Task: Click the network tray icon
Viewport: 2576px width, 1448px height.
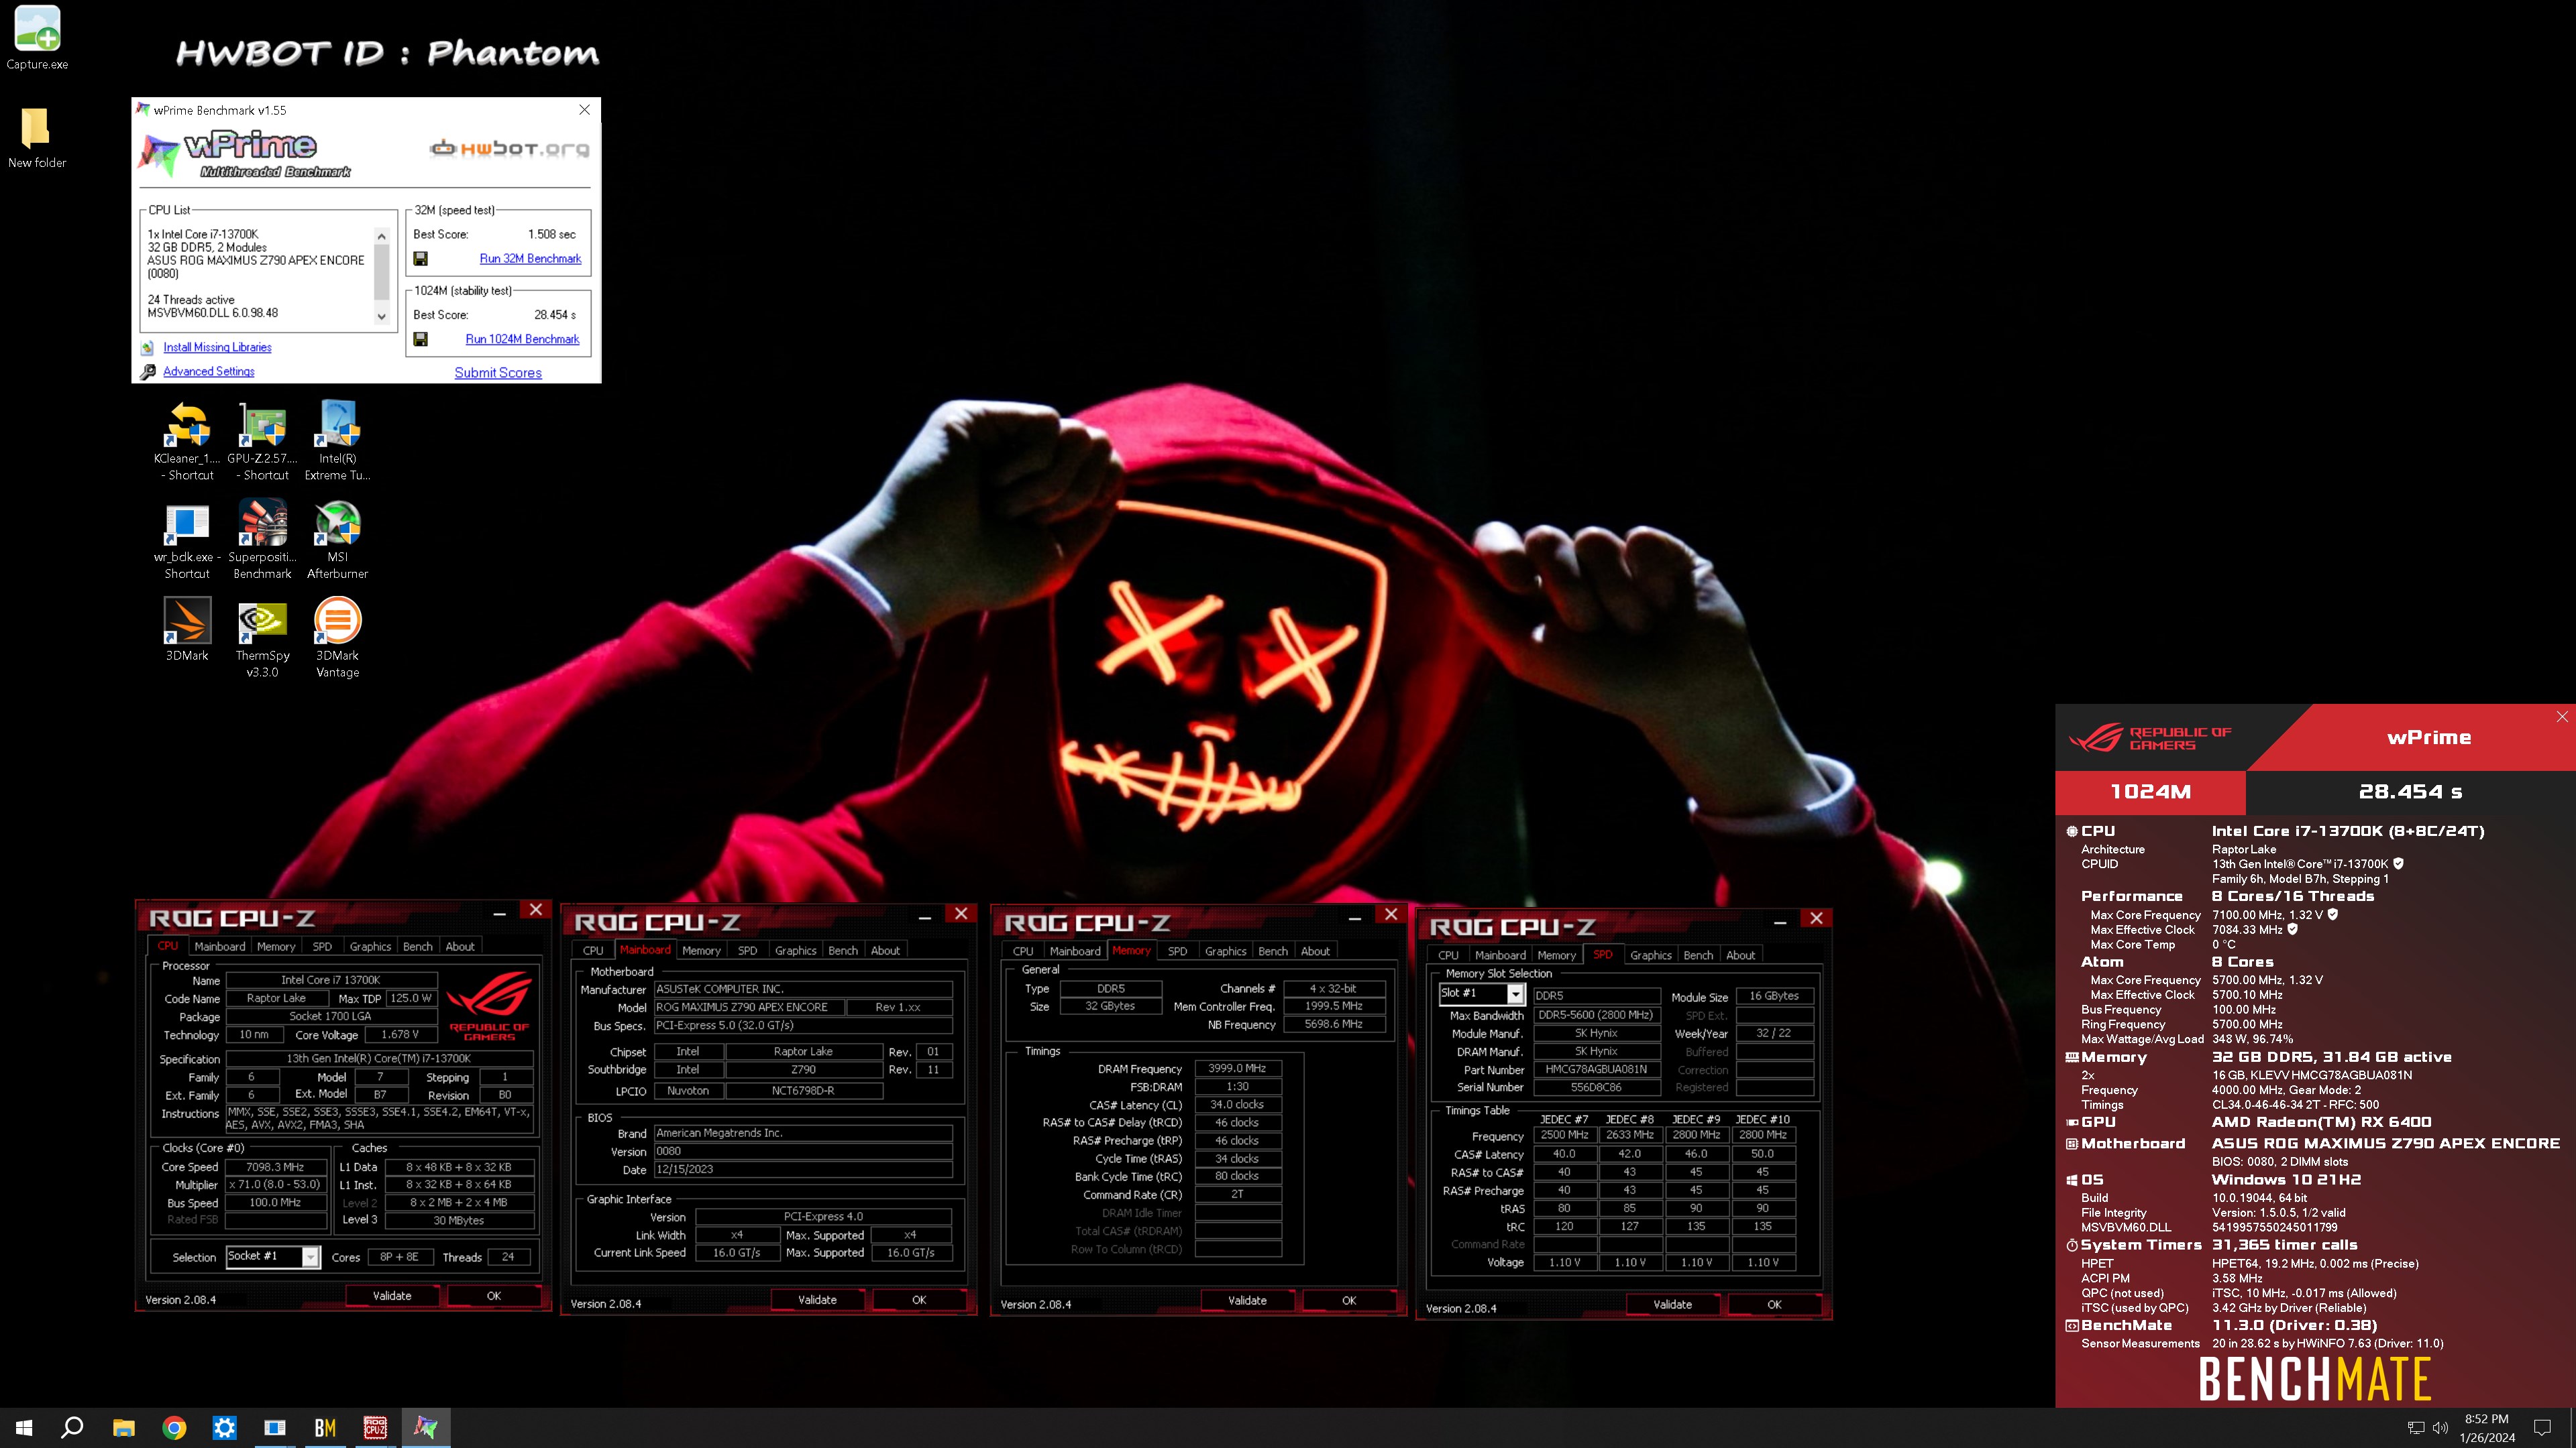Action: click(2416, 1428)
